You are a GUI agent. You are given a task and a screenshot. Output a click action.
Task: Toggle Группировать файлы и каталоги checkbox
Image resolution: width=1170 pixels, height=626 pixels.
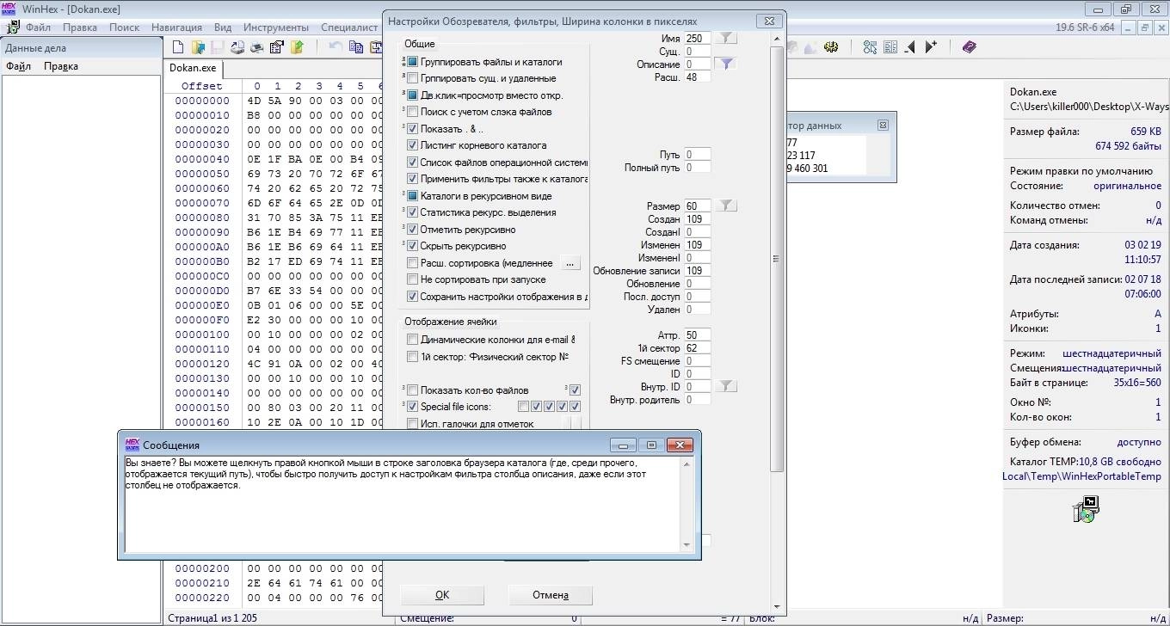412,62
